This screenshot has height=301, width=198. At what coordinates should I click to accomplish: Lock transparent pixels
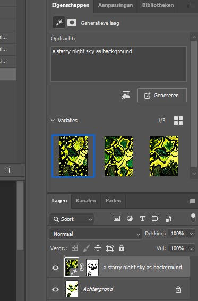pos(74,248)
